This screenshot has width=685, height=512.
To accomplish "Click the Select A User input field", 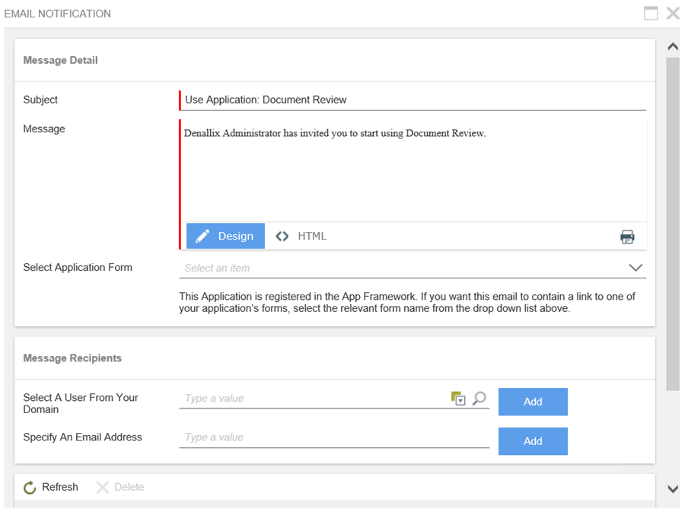I will [312, 398].
